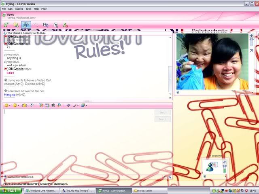Expand video with the arrow icon beside webcam
The width and height of the screenshot is (259, 194).
(x=252, y=51)
